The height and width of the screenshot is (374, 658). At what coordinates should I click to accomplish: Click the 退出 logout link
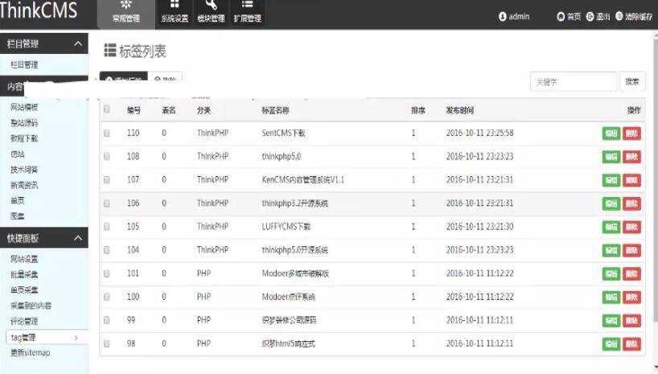[x=598, y=17]
